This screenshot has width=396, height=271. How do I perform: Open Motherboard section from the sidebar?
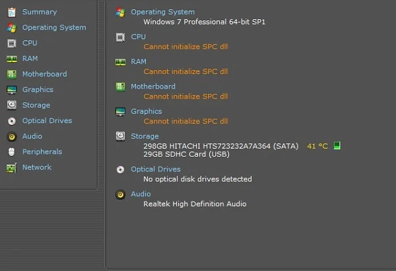tap(44, 74)
